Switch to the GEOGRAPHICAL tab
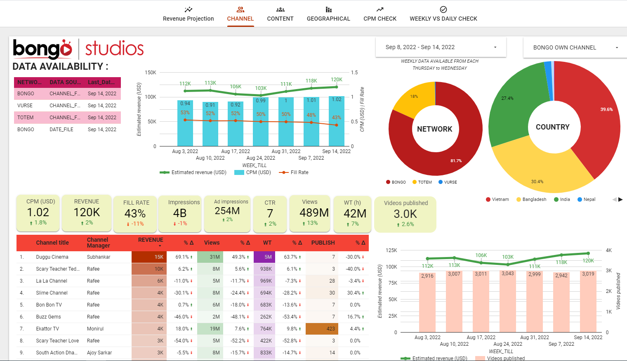Screen dimensions: 627x361 (x=328, y=19)
